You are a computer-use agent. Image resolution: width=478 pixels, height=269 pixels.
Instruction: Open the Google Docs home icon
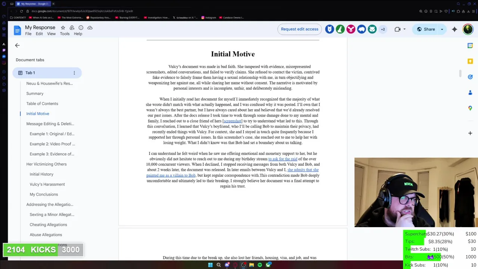pos(18,30)
